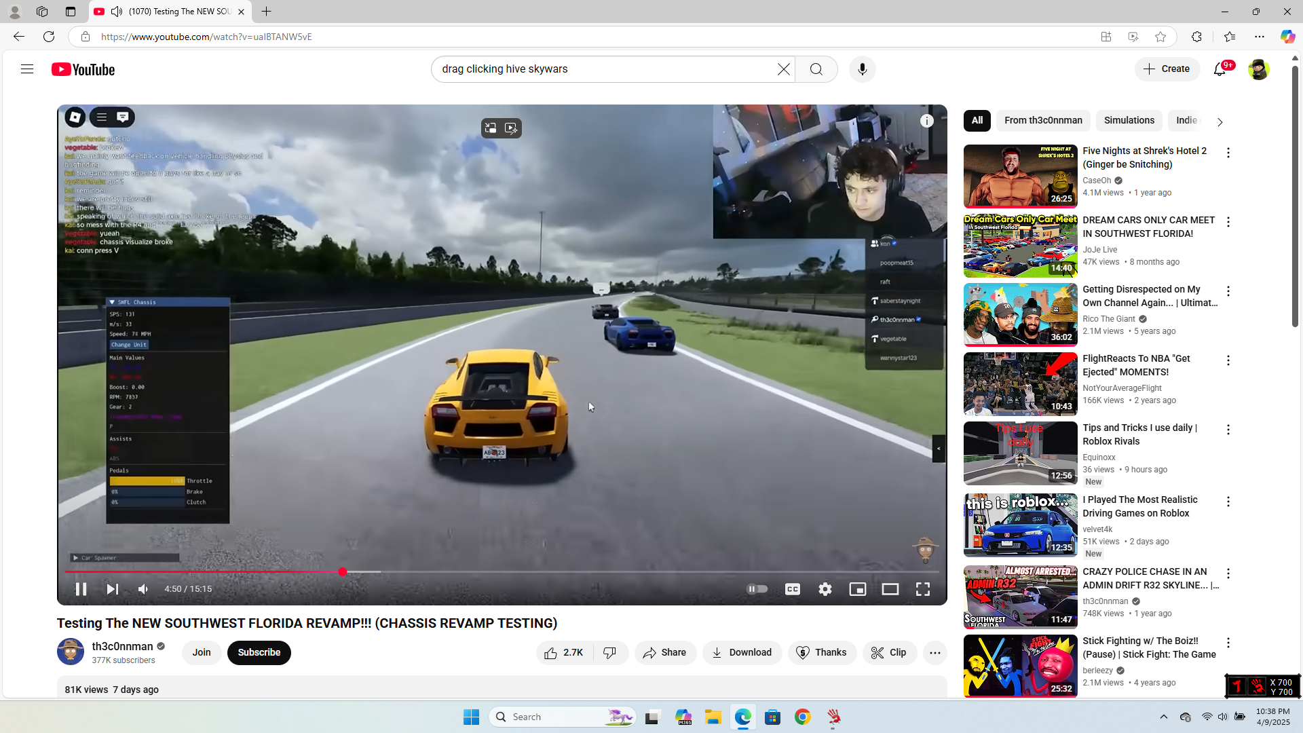Open more actions under the video

[x=935, y=653]
